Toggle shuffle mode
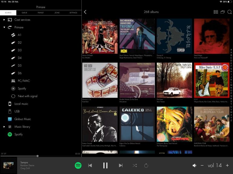 [135, 165]
